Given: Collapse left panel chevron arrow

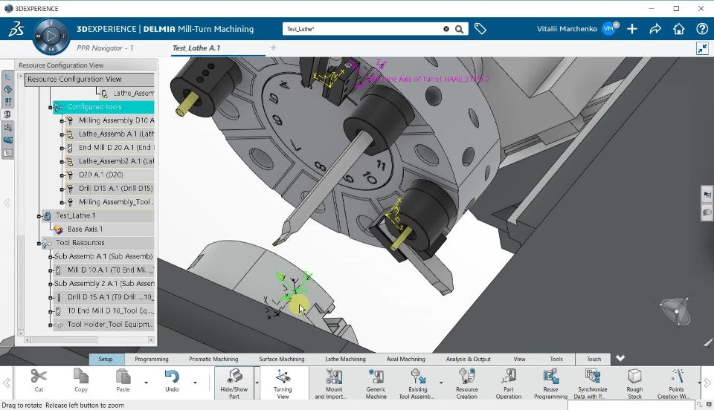Looking at the screenshot, I should [7, 203].
